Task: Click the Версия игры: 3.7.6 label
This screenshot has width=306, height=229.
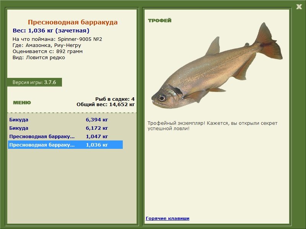Action: (34, 82)
